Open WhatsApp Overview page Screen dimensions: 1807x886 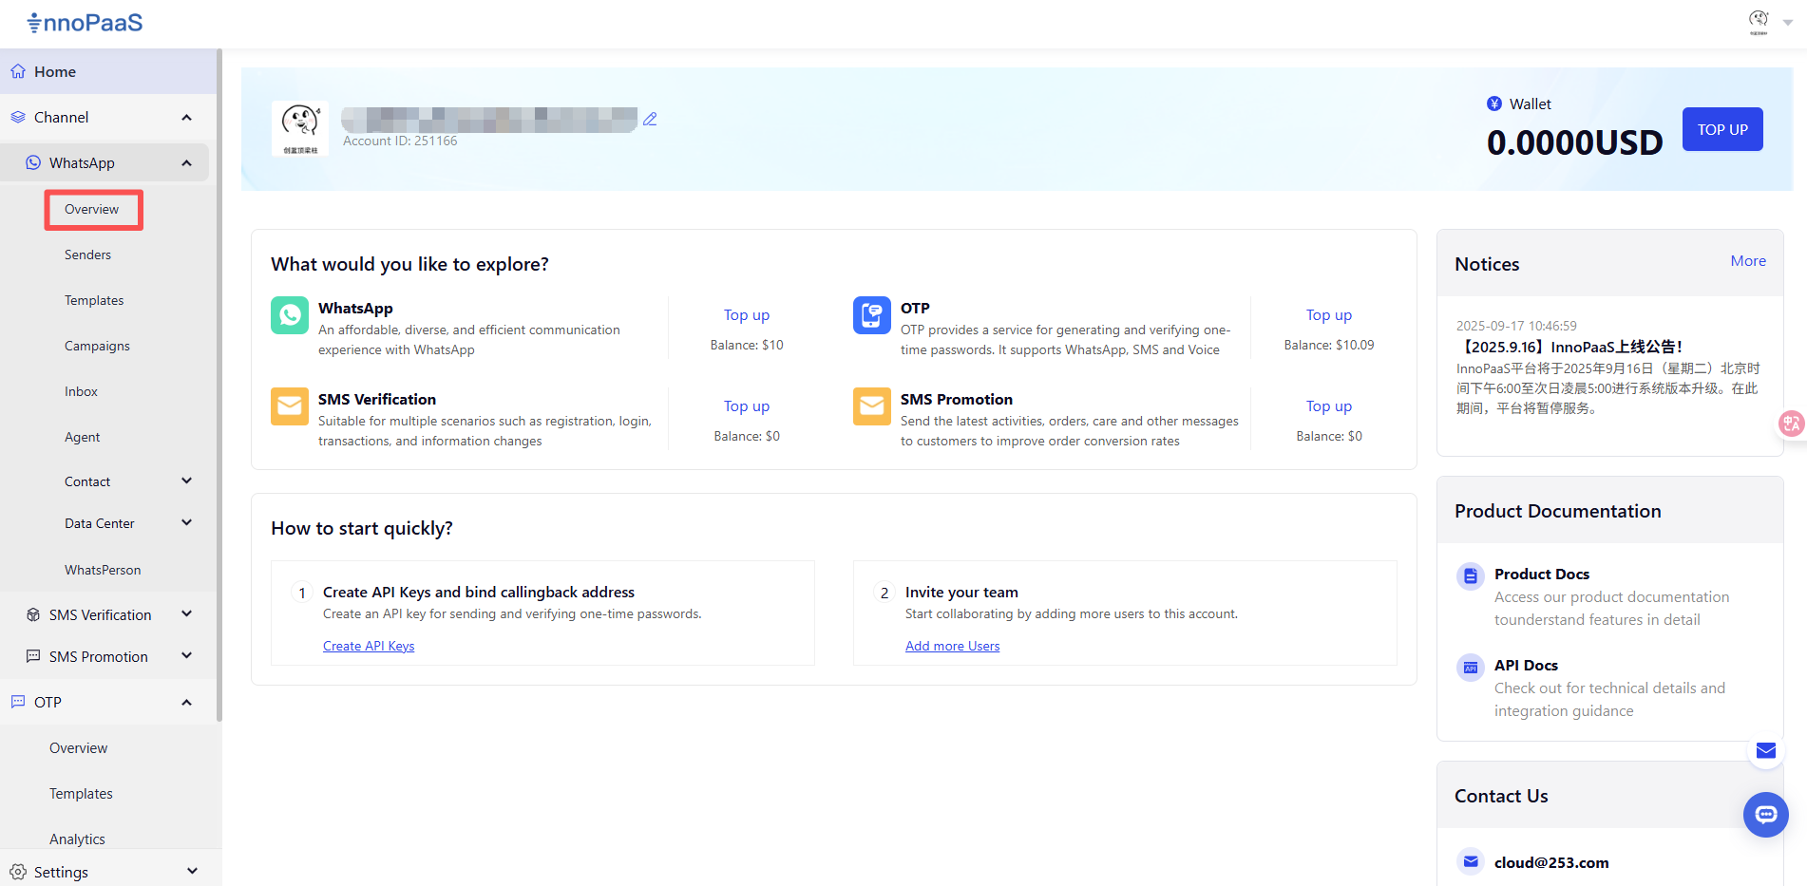92,209
